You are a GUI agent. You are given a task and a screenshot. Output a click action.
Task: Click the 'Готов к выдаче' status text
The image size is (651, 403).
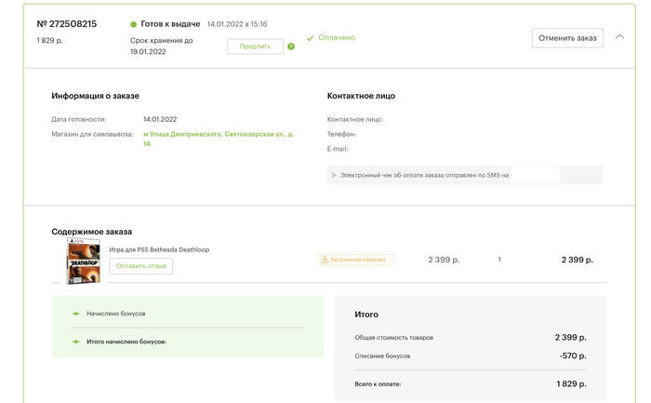click(x=170, y=23)
